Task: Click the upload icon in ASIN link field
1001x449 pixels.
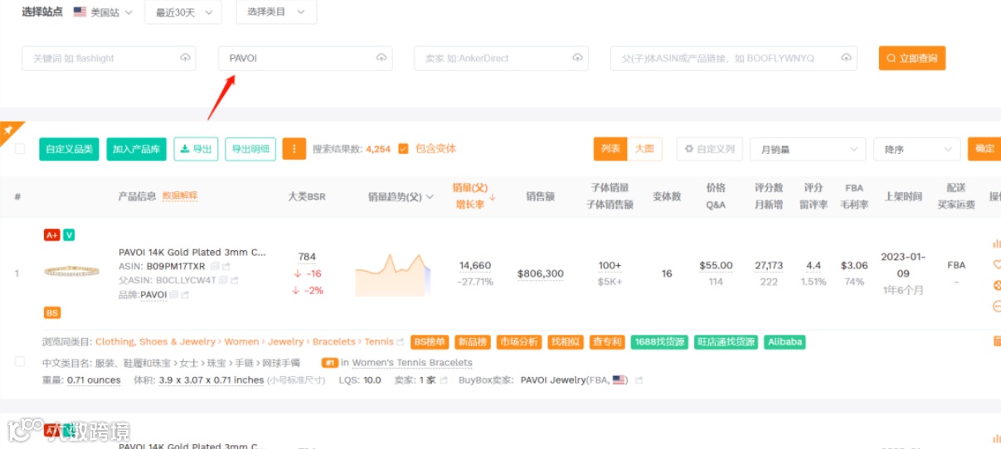Action: click(846, 58)
